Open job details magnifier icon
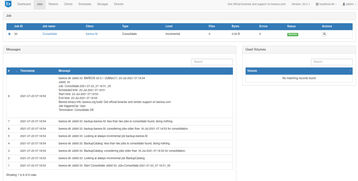 tap(324, 34)
